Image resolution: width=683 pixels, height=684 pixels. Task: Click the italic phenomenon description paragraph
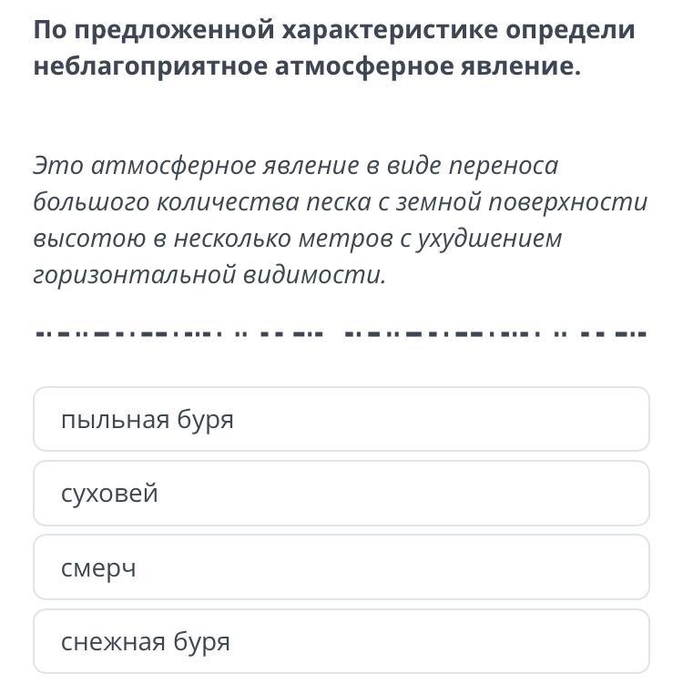tap(339, 220)
